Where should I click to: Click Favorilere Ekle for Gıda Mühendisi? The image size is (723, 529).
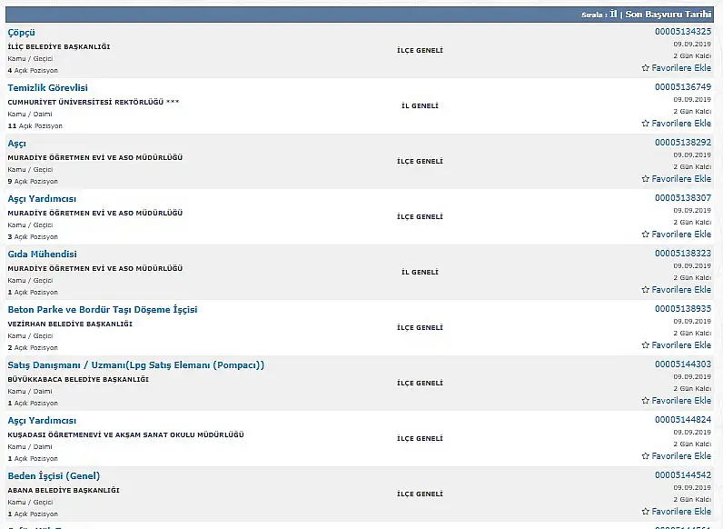681,289
